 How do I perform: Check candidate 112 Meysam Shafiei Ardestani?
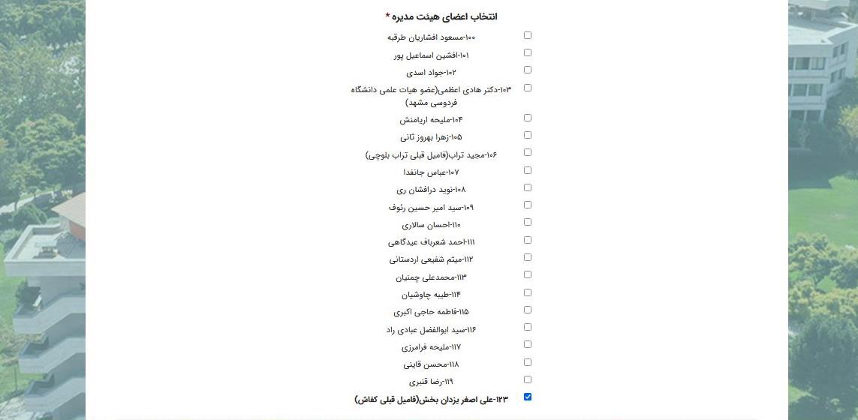click(528, 257)
